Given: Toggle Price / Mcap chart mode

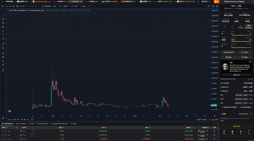Looking at the screenshot, I should pos(63,6).
